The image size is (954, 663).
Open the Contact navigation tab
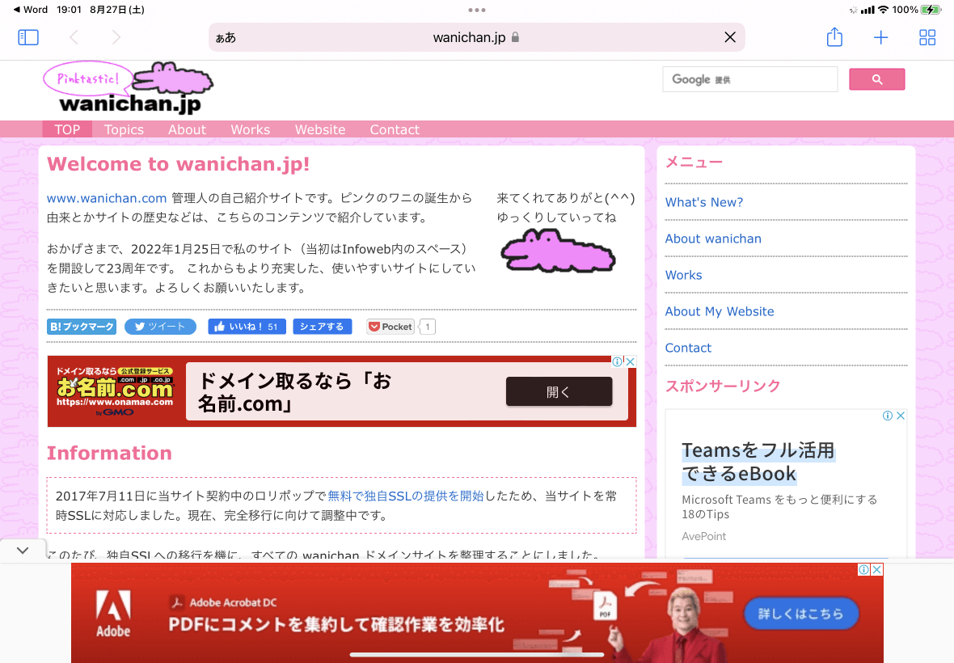[x=395, y=129]
